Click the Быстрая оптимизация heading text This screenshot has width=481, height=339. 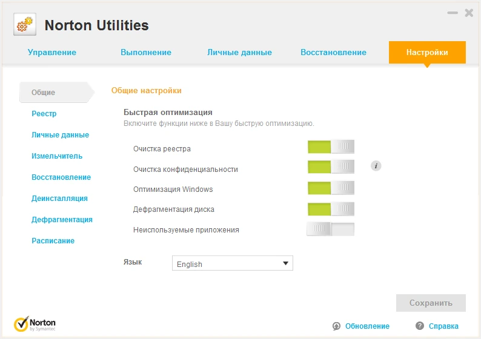[168, 112]
